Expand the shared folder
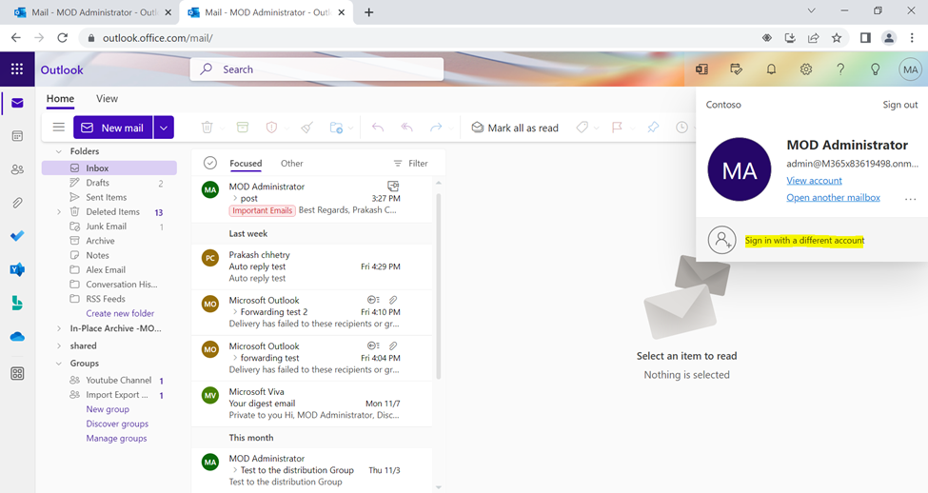This screenshot has width=928, height=493. point(59,345)
